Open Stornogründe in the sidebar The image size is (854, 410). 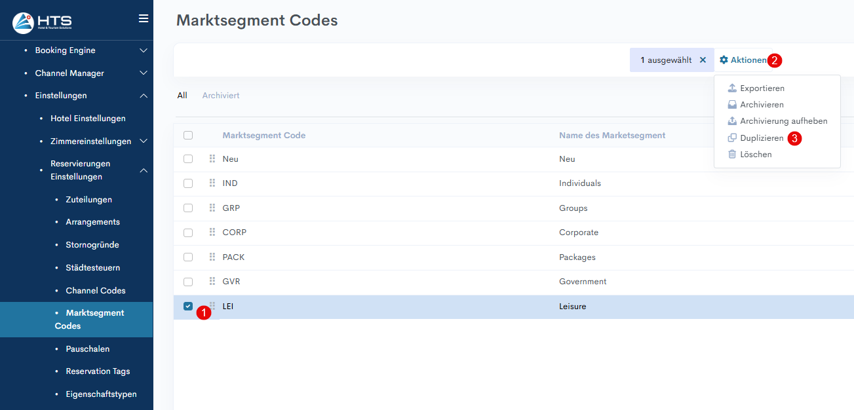pyautogui.click(x=92, y=245)
